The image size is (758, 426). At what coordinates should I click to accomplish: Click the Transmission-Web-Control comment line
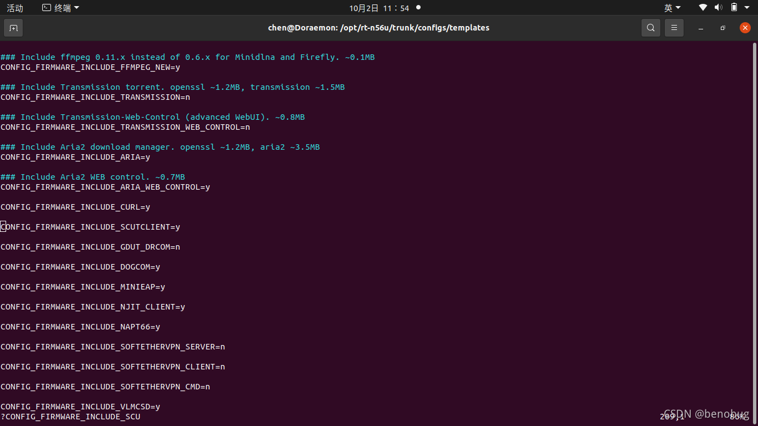point(153,117)
